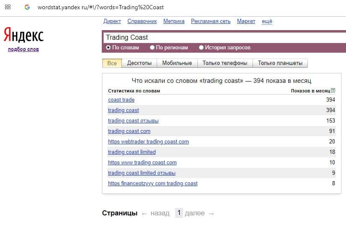Switch to the Десктопы tab
This screenshot has width=346, height=230.
pyautogui.click(x=139, y=63)
